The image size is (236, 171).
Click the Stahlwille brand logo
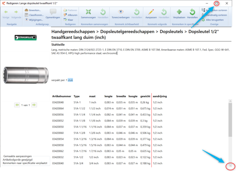click(25, 37)
